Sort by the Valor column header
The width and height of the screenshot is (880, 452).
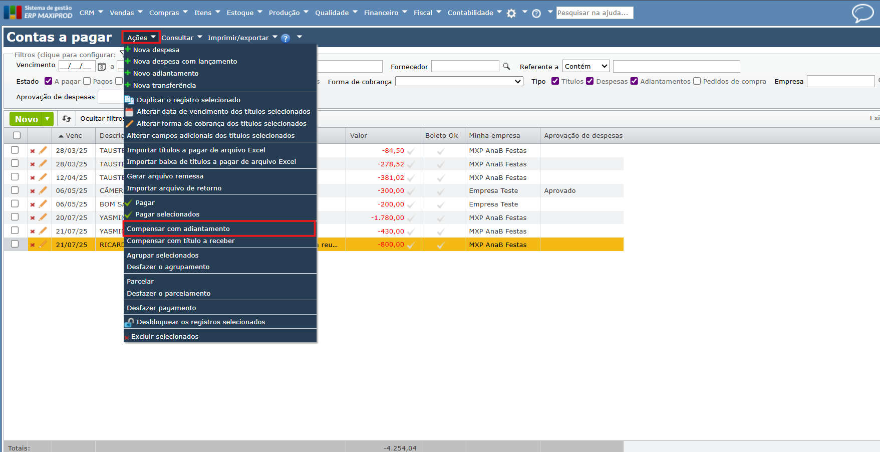[359, 136]
